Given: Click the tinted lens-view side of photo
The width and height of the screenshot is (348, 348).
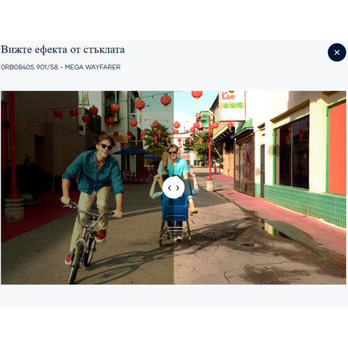Looking at the screenshot, I should coord(87,187).
